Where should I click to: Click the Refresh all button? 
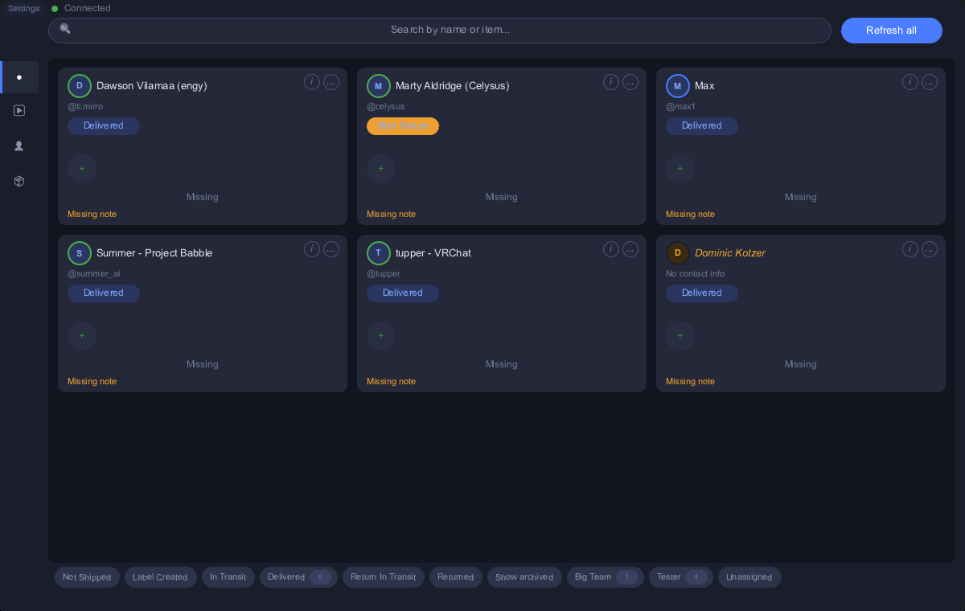coord(891,31)
